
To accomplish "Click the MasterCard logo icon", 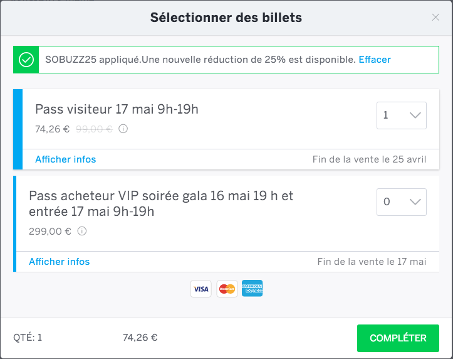I will (227, 289).
